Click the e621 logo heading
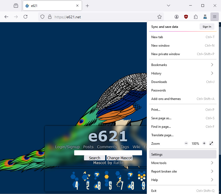Image resolution: width=221 pixels, height=194 pixels. click(x=108, y=136)
